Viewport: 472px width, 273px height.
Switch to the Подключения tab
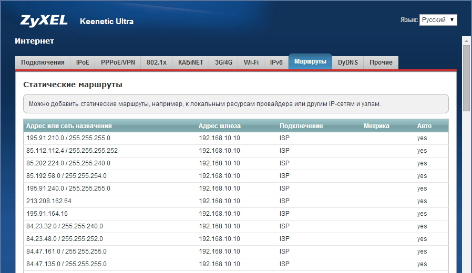[43, 62]
